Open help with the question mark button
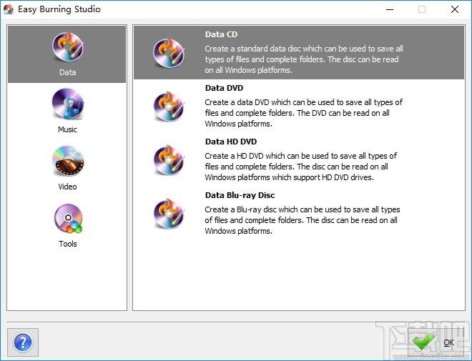 coord(23,342)
